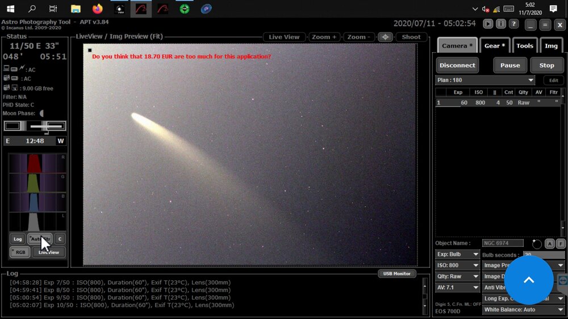Toggle the Log histogram button

point(18,239)
